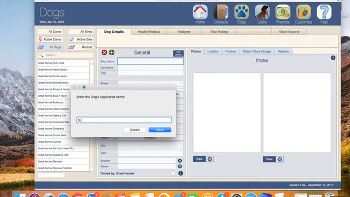Select the Location sub-tab
Image resolution: width=350 pixels, height=197 pixels.
[x=213, y=51]
